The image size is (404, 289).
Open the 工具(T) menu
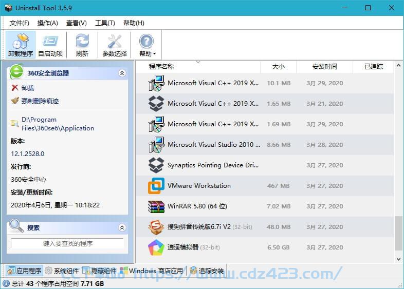105,23
